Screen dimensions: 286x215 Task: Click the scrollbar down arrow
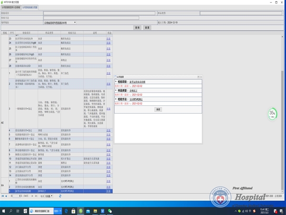coord(282,192)
